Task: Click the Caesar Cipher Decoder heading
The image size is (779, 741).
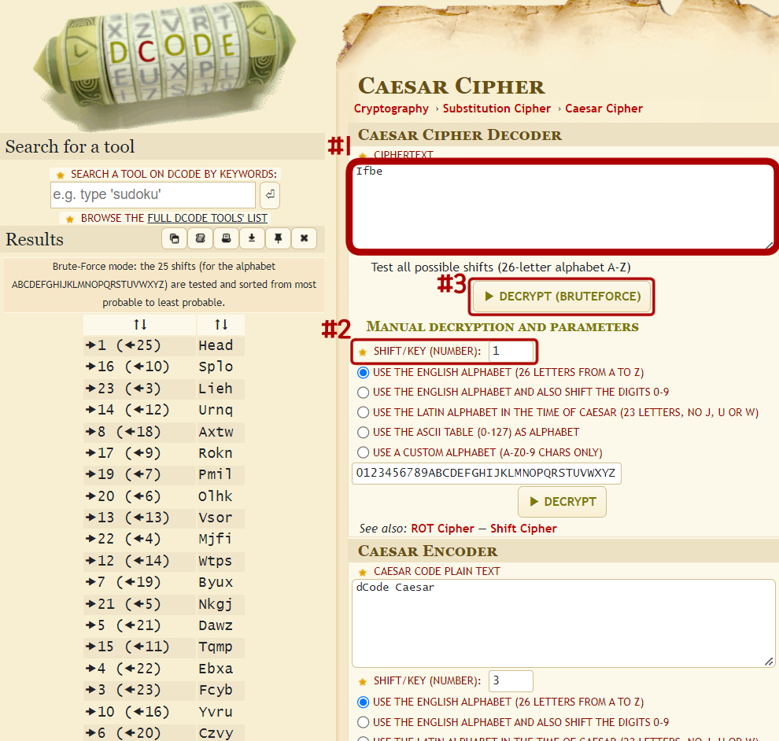Action: pos(460,135)
